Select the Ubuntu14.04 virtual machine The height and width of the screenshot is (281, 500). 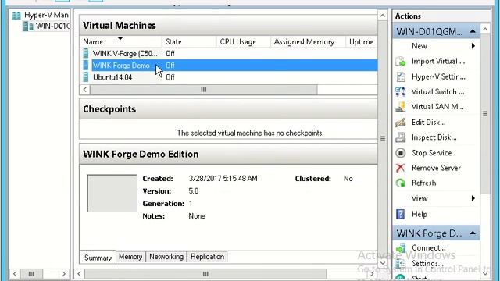(112, 77)
